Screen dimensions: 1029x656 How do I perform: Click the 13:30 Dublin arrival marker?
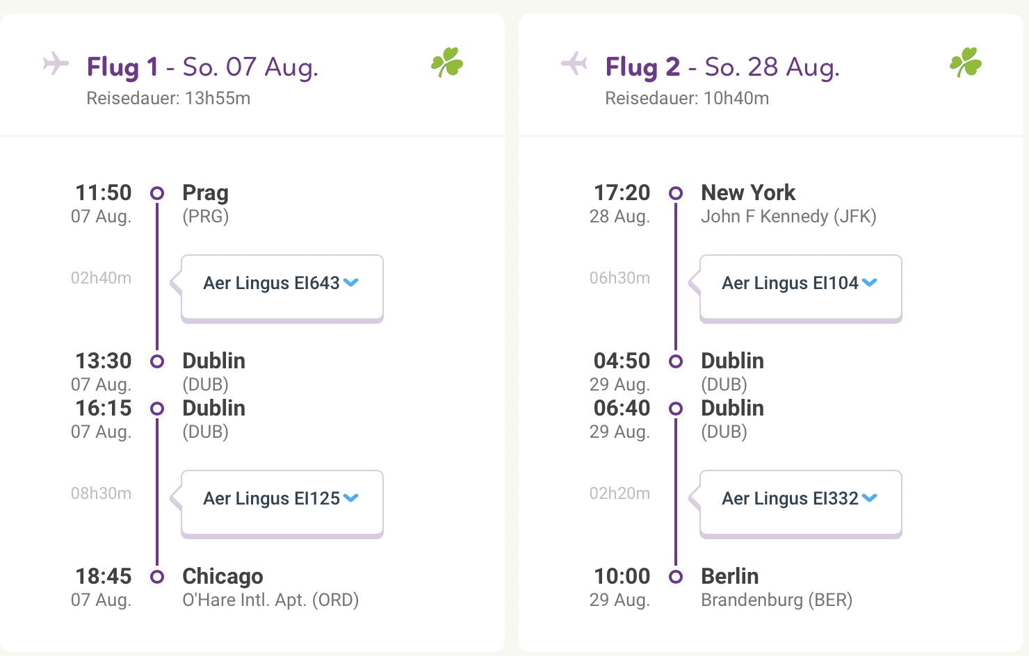[157, 361]
